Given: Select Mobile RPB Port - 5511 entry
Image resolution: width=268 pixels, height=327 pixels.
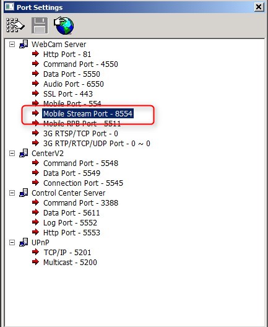Looking at the screenshot, I should point(82,124).
